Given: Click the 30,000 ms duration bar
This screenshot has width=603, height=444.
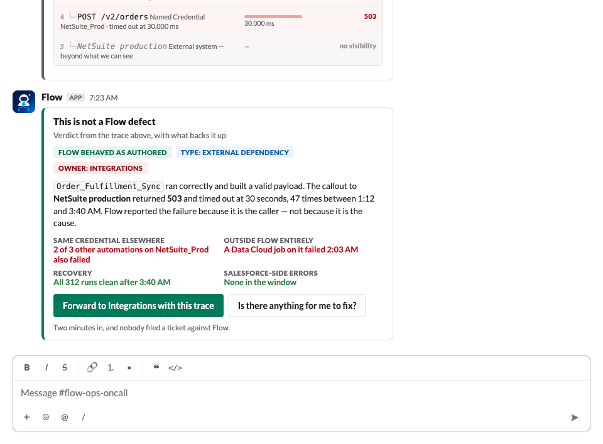Looking at the screenshot, I should [x=273, y=16].
